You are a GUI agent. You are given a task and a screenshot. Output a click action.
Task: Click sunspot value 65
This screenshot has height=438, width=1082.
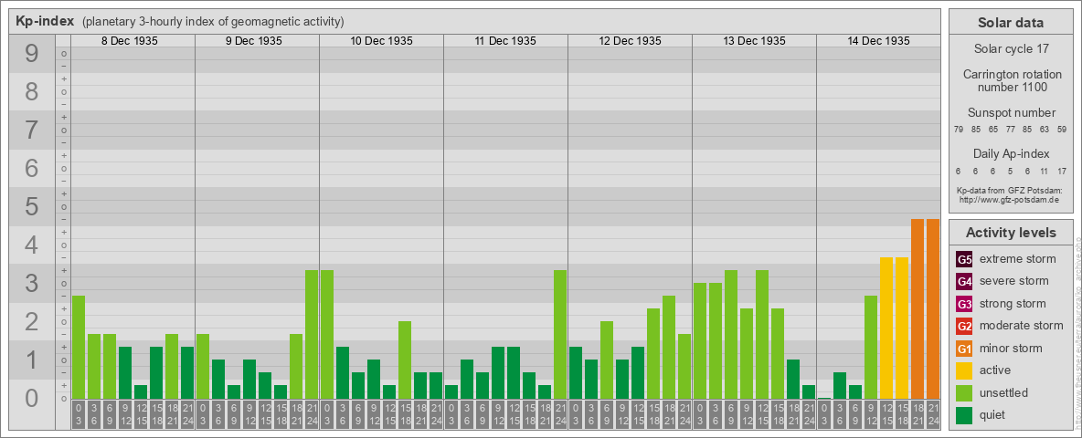pos(993,130)
